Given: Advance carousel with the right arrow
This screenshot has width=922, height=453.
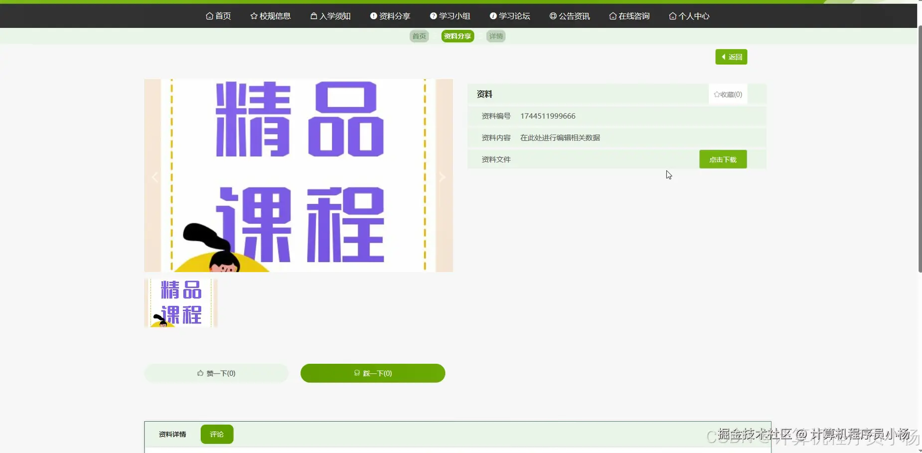Looking at the screenshot, I should pyautogui.click(x=442, y=176).
